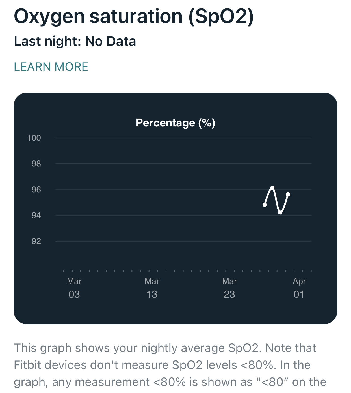
Task: Tap the lowest data point on the graph
Action: pyautogui.click(x=280, y=212)
